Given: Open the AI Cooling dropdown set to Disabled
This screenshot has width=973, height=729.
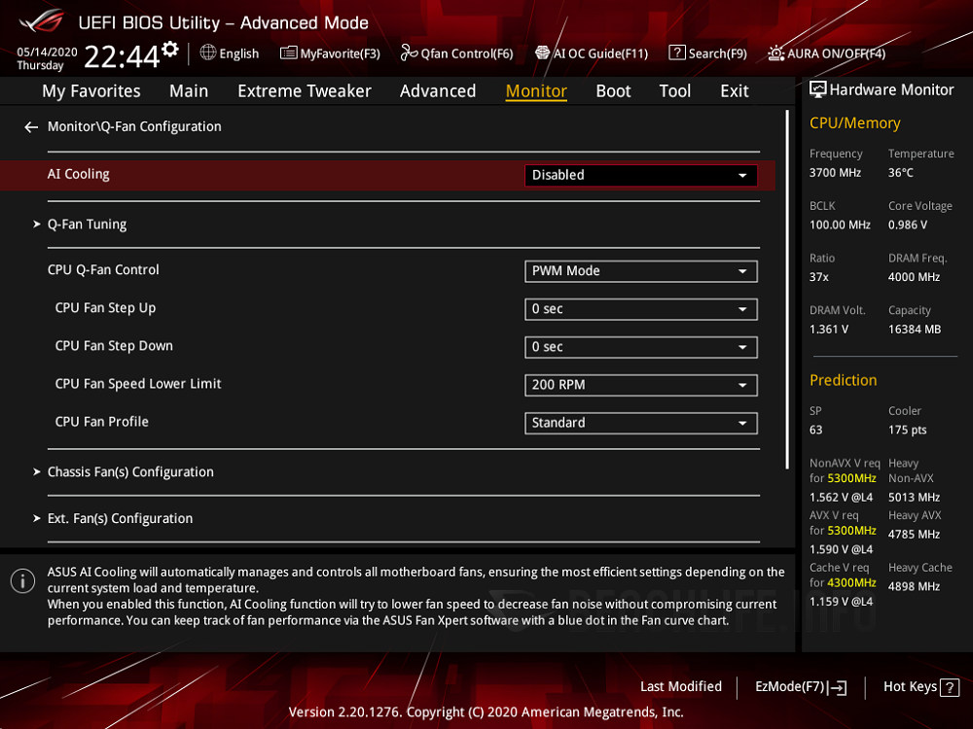Looking at the screenshot, I should tap(640, 175).
